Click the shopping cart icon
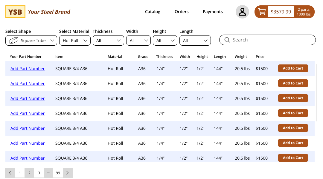This screenshot has width=323, height=179. pyautogui.click(x=262, y=12)
